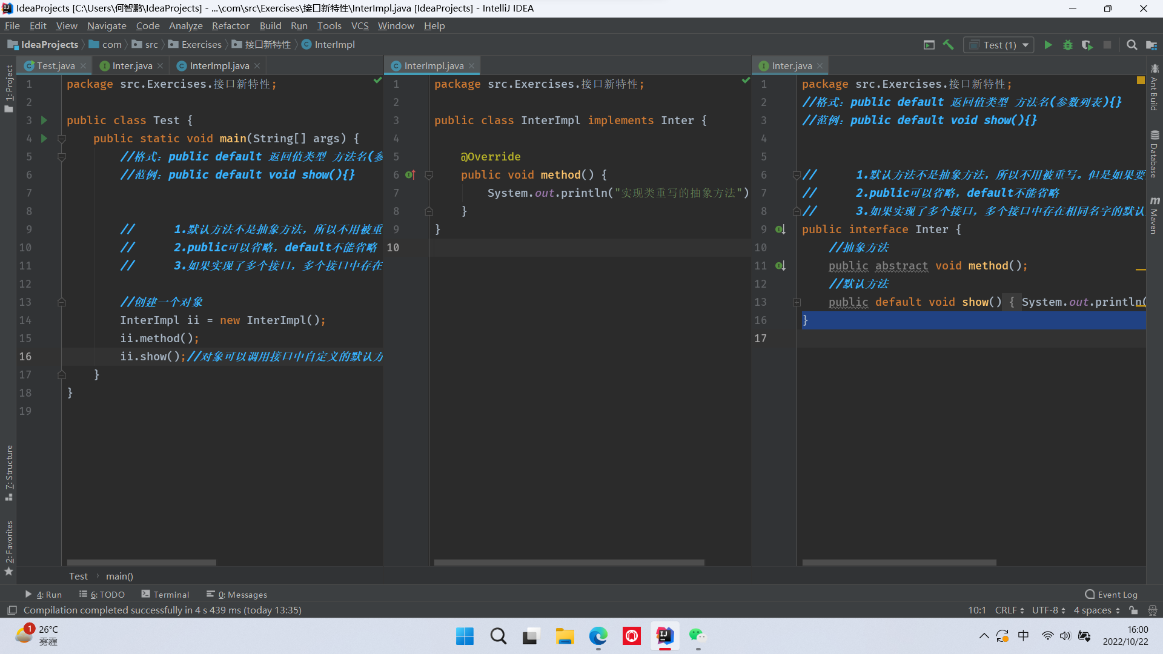Screen dimensions: 1163x654
Task: Open Project Structure folder icon in toolbar
Action: point(1151,45)
